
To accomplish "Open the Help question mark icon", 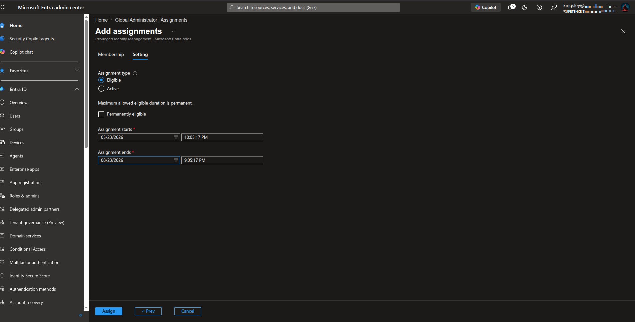I will tap(539, 7).
